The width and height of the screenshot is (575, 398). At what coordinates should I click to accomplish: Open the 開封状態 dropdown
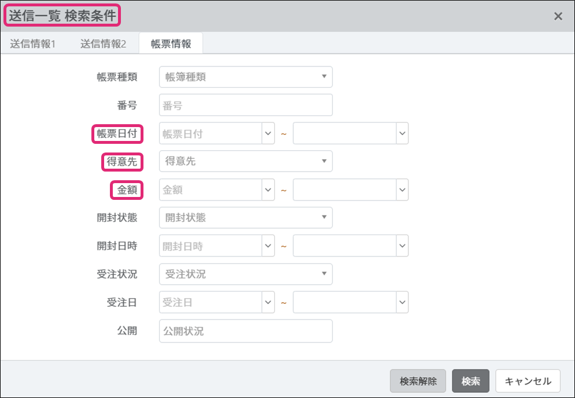(x=246, y=218)
